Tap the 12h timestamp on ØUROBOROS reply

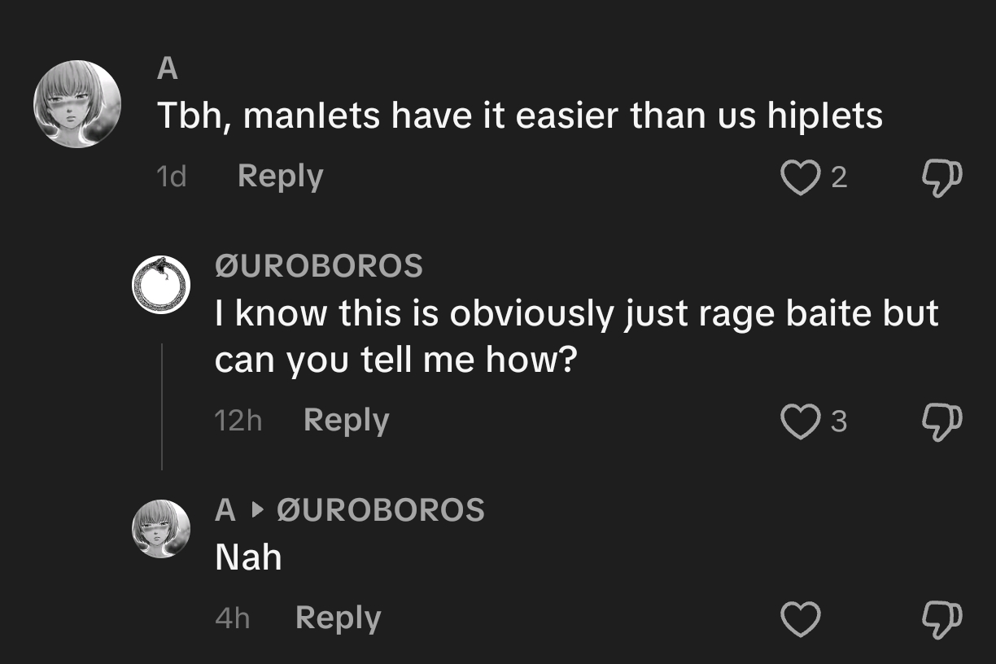point(238,422)
